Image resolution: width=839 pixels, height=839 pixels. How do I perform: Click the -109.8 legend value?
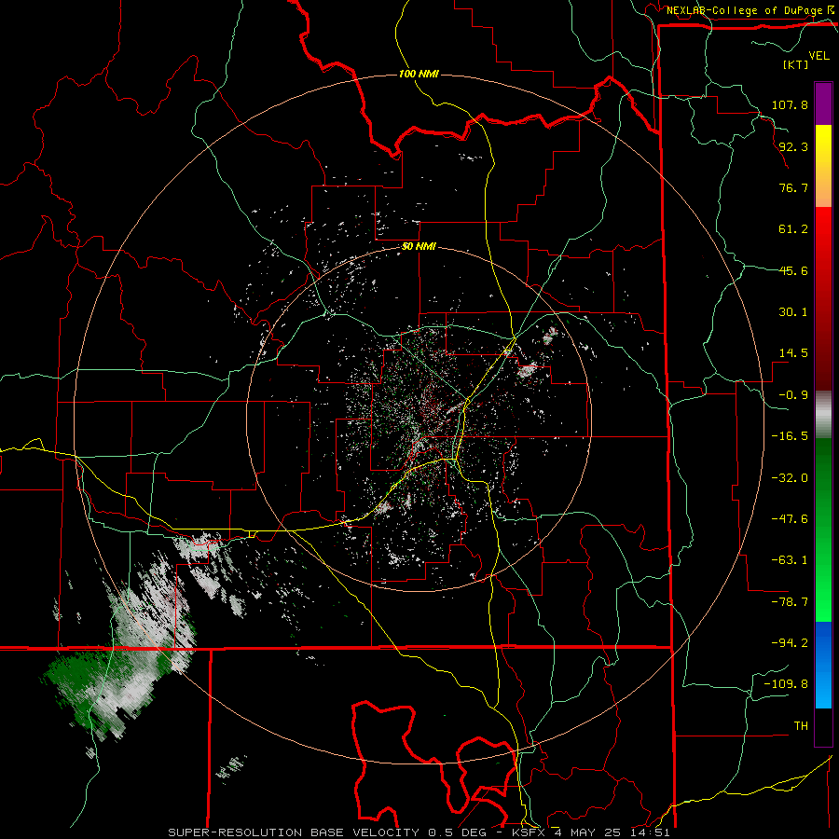tap(787, 684)
